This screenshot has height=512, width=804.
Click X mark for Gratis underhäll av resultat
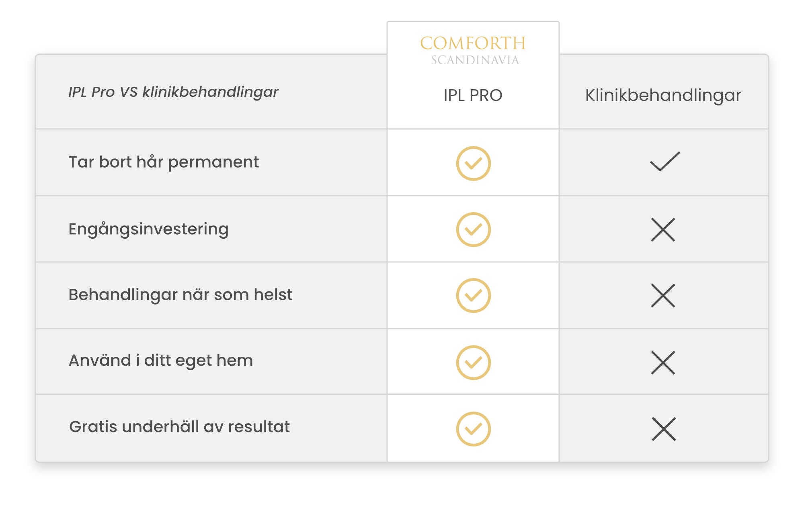point(664,429)
